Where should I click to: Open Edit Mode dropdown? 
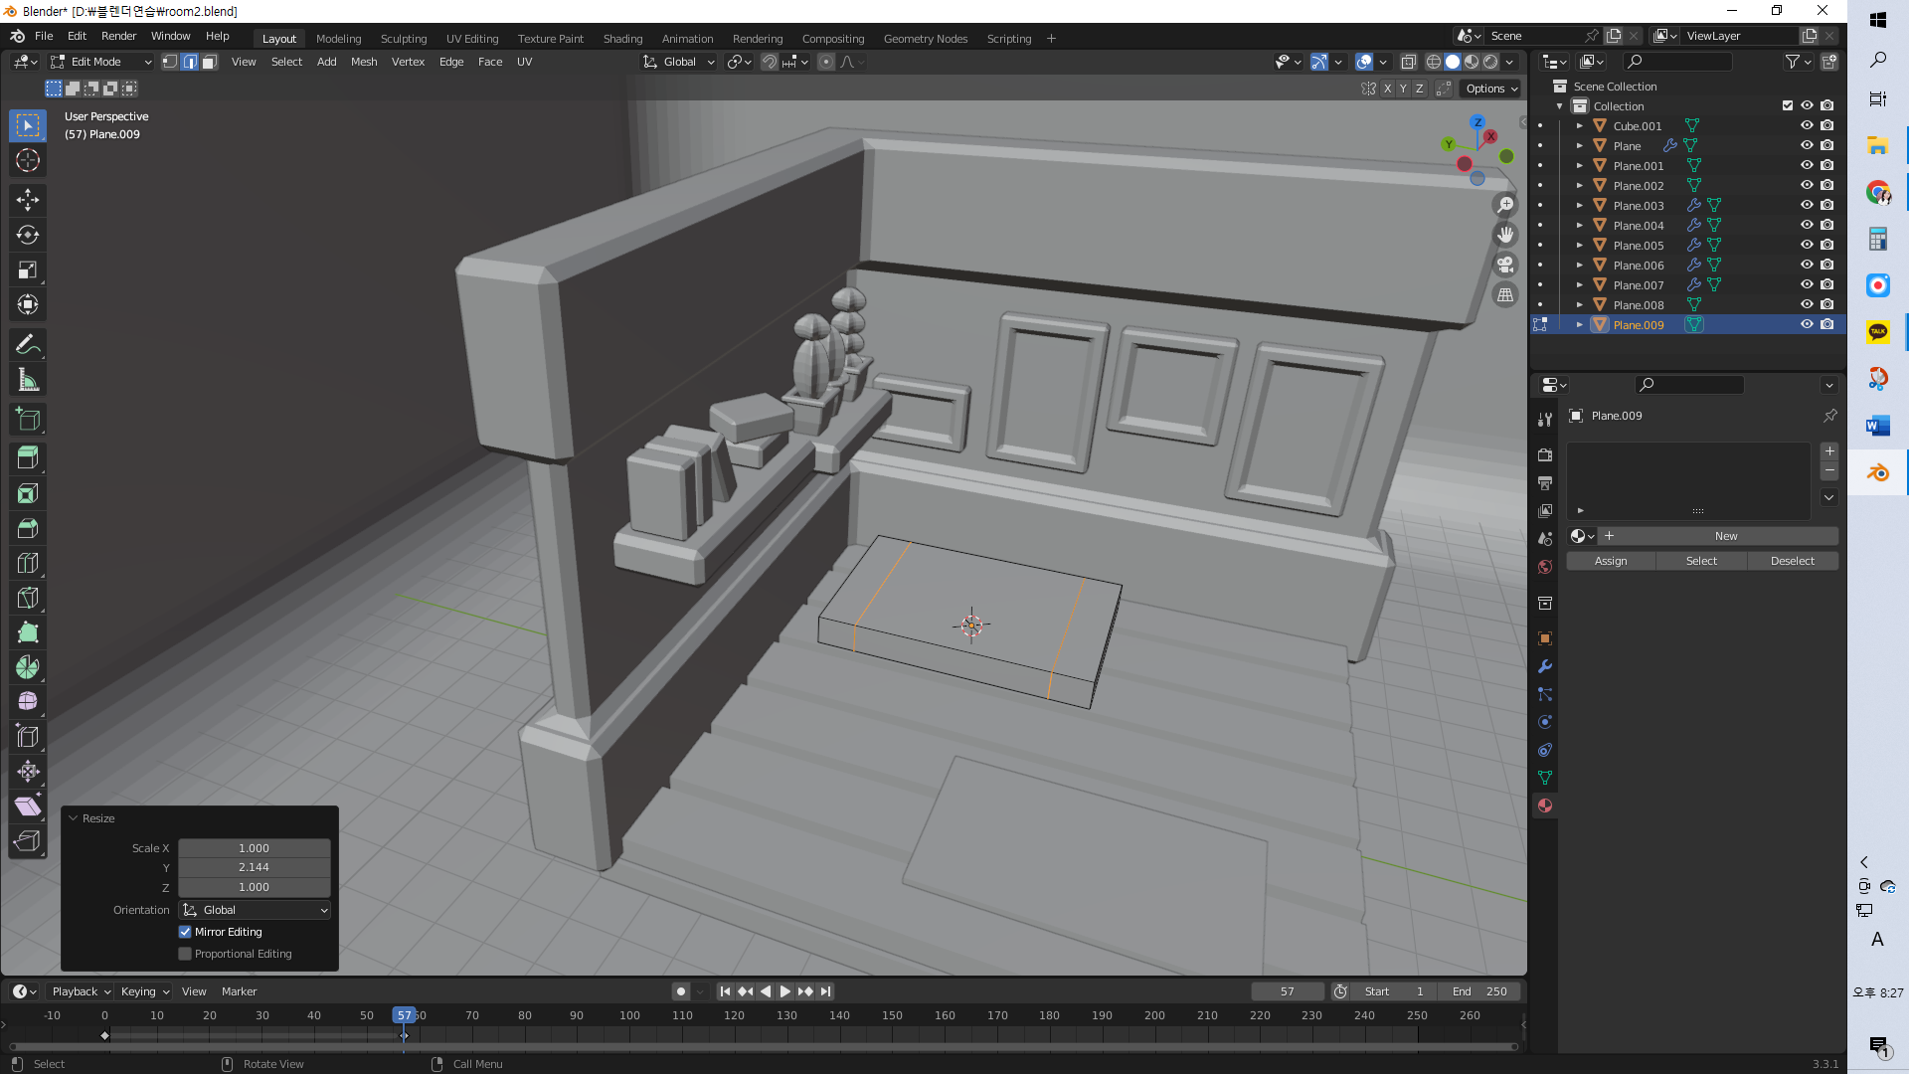pyautogui.click(x=101, y=62)
